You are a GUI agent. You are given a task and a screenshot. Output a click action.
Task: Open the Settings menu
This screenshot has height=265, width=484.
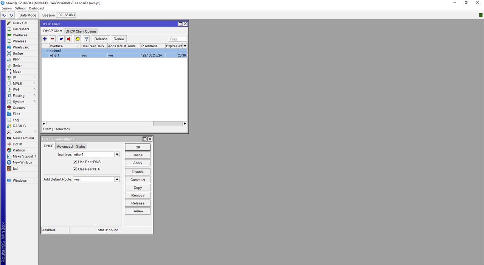pyautogui.click(x=20, y=8)
